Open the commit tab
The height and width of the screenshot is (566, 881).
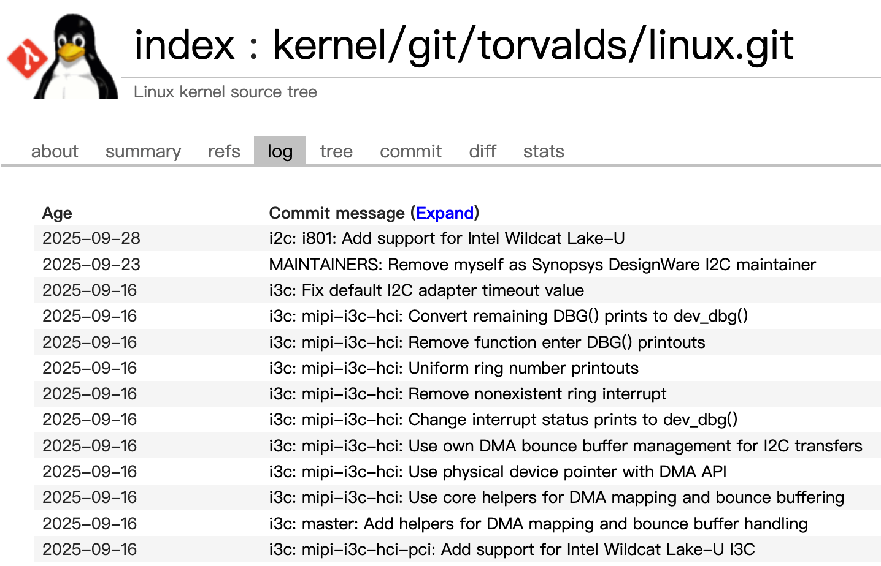pos(410,151)
